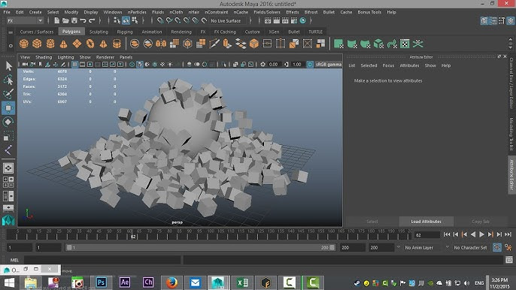This screenshot has height=290, width=516.
Task: Choose the Lasso select tool
Action: click(x=8, y=80)
